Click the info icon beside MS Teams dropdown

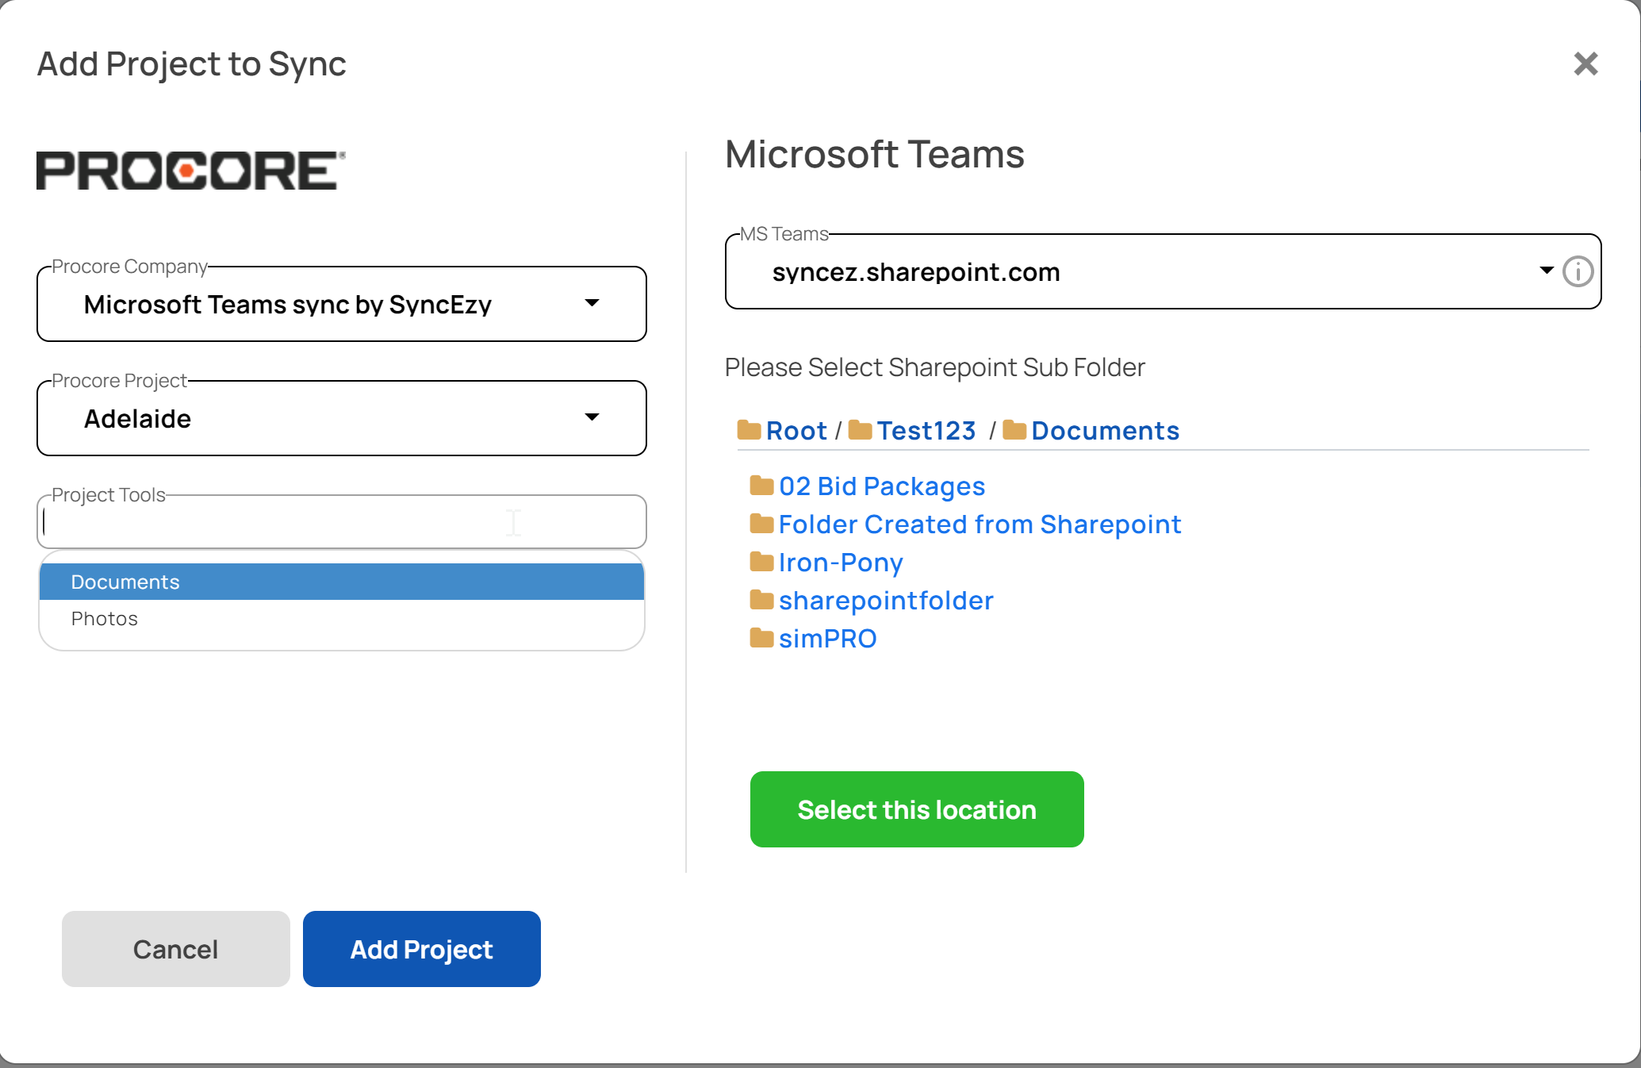(1578, 271)
